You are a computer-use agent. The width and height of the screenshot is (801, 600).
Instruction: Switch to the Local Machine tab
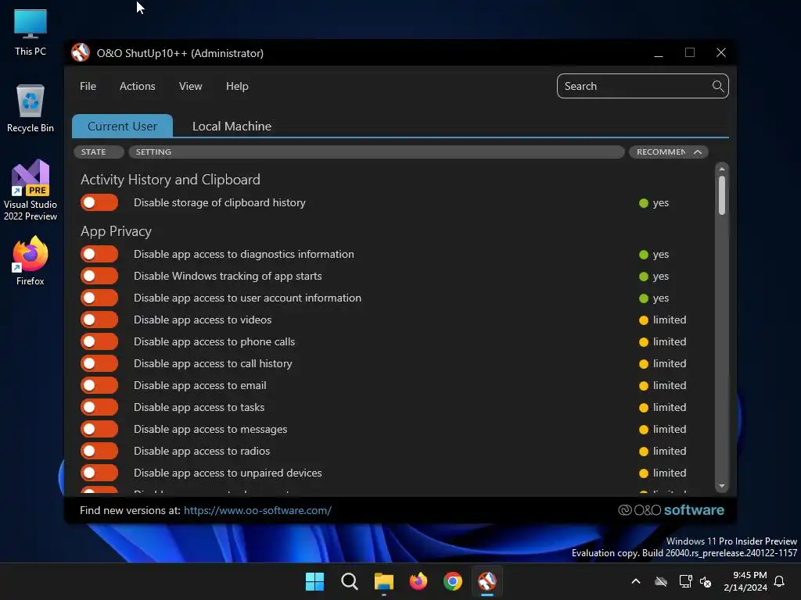232,126
